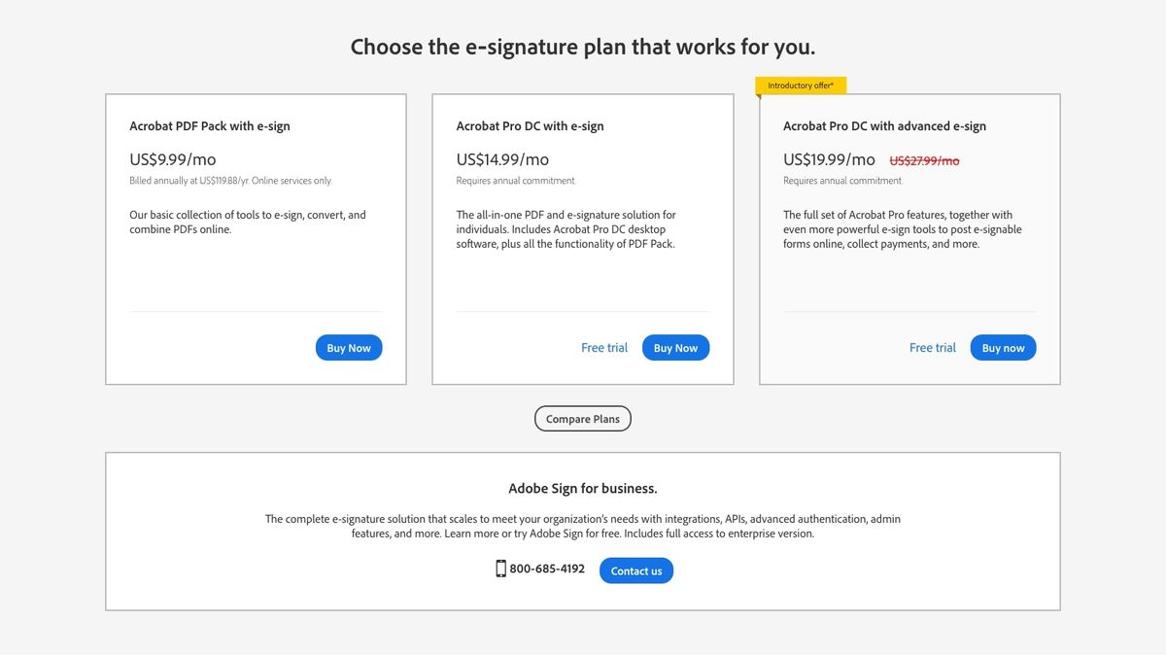The height and width of the screenshot is (656, 1166).
Task: Click the Billed annually pricing note
Action: (x=230, y=180)
